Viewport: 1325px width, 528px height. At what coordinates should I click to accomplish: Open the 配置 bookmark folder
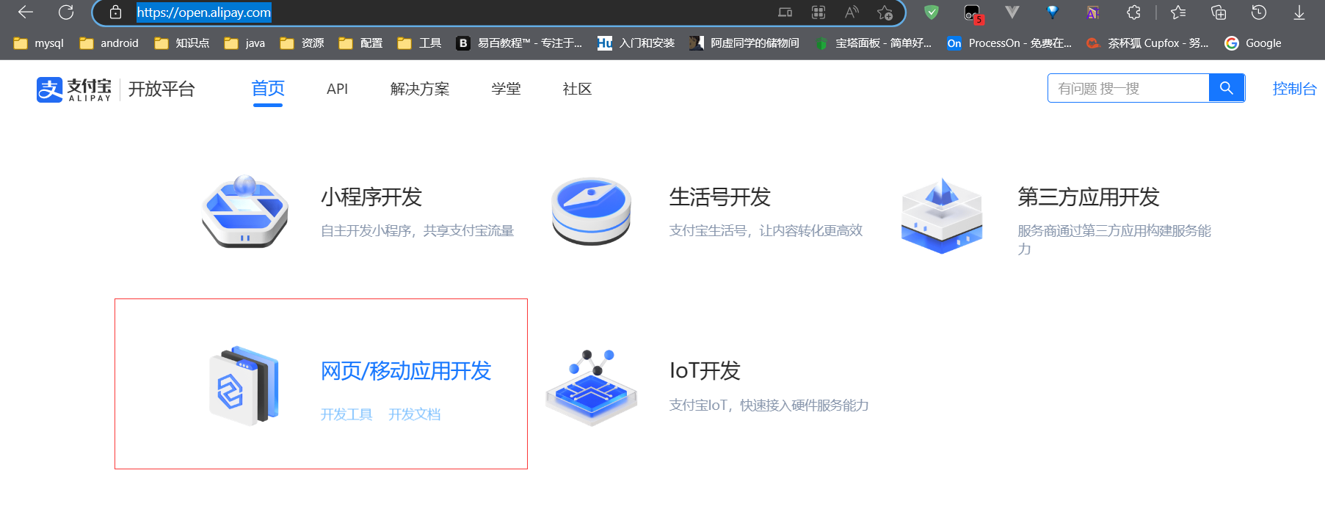(x=361, y=43)
